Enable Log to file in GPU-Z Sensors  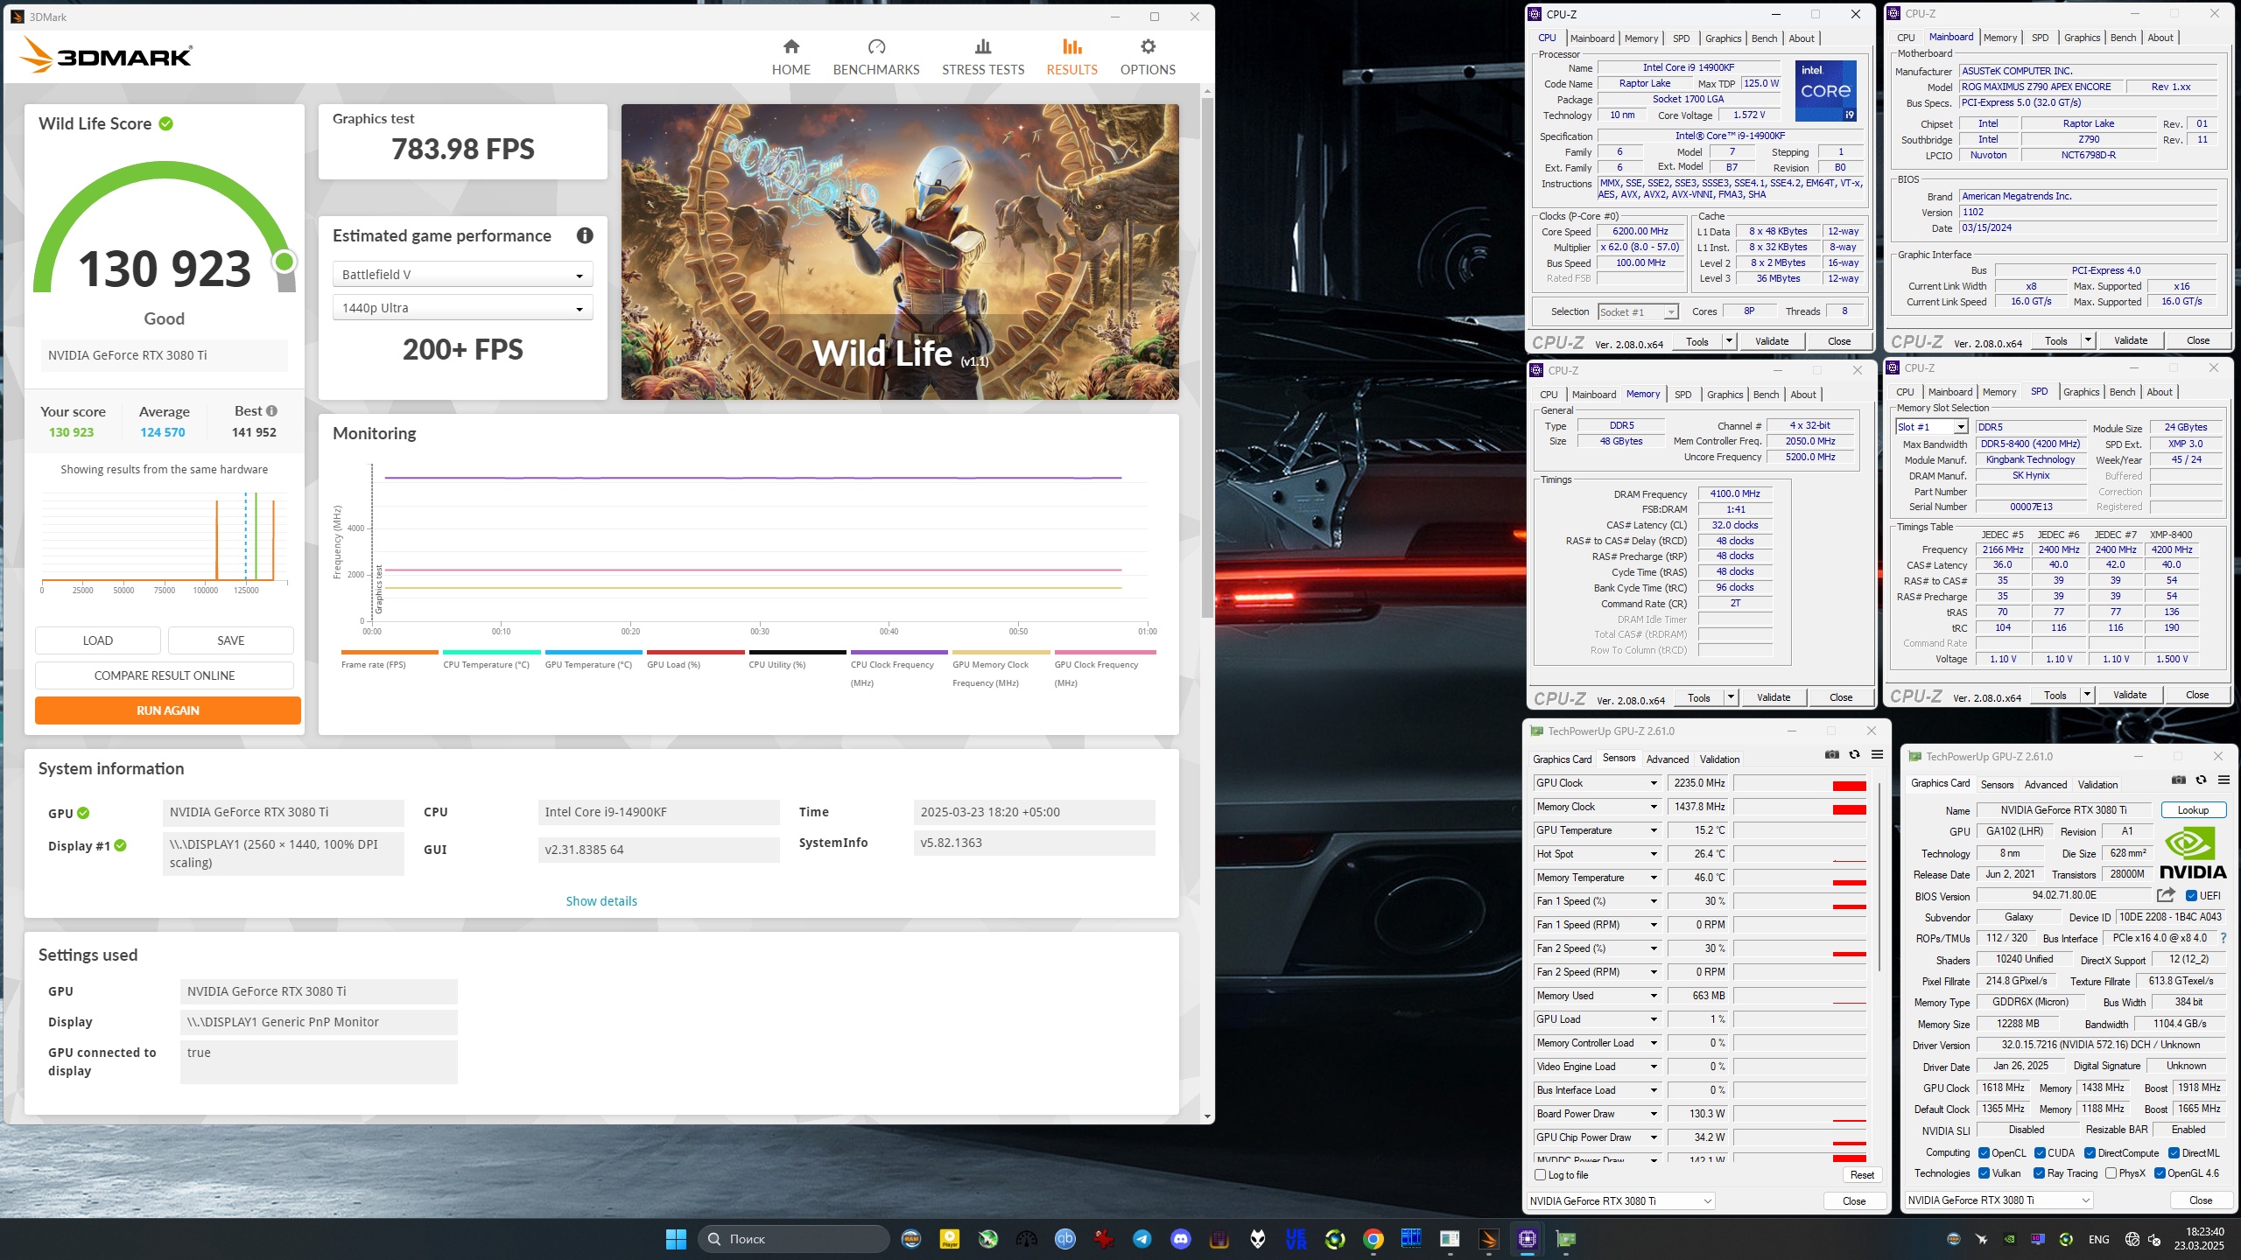click(x=1541, y=1175)
